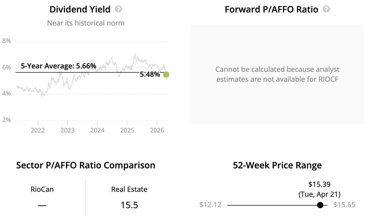Click the 5-Year Average 5.66% label
The height and width of the screenshot is (216, 369).
pyautogui.click(x=58, y=66)
